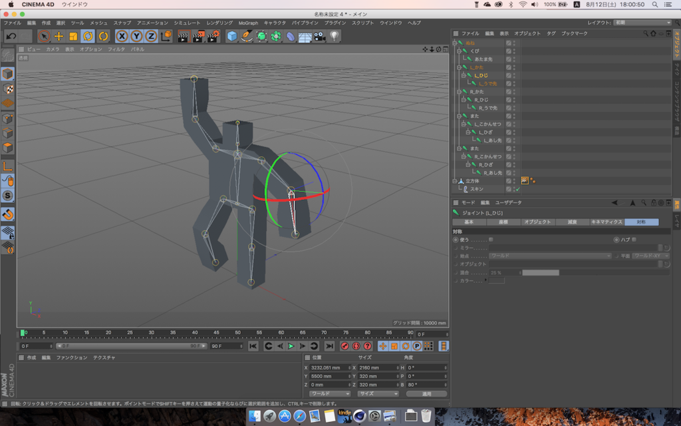Open render settings clapperboard with gear
This screenshot has width=681, height=426.
click(213, 36)
